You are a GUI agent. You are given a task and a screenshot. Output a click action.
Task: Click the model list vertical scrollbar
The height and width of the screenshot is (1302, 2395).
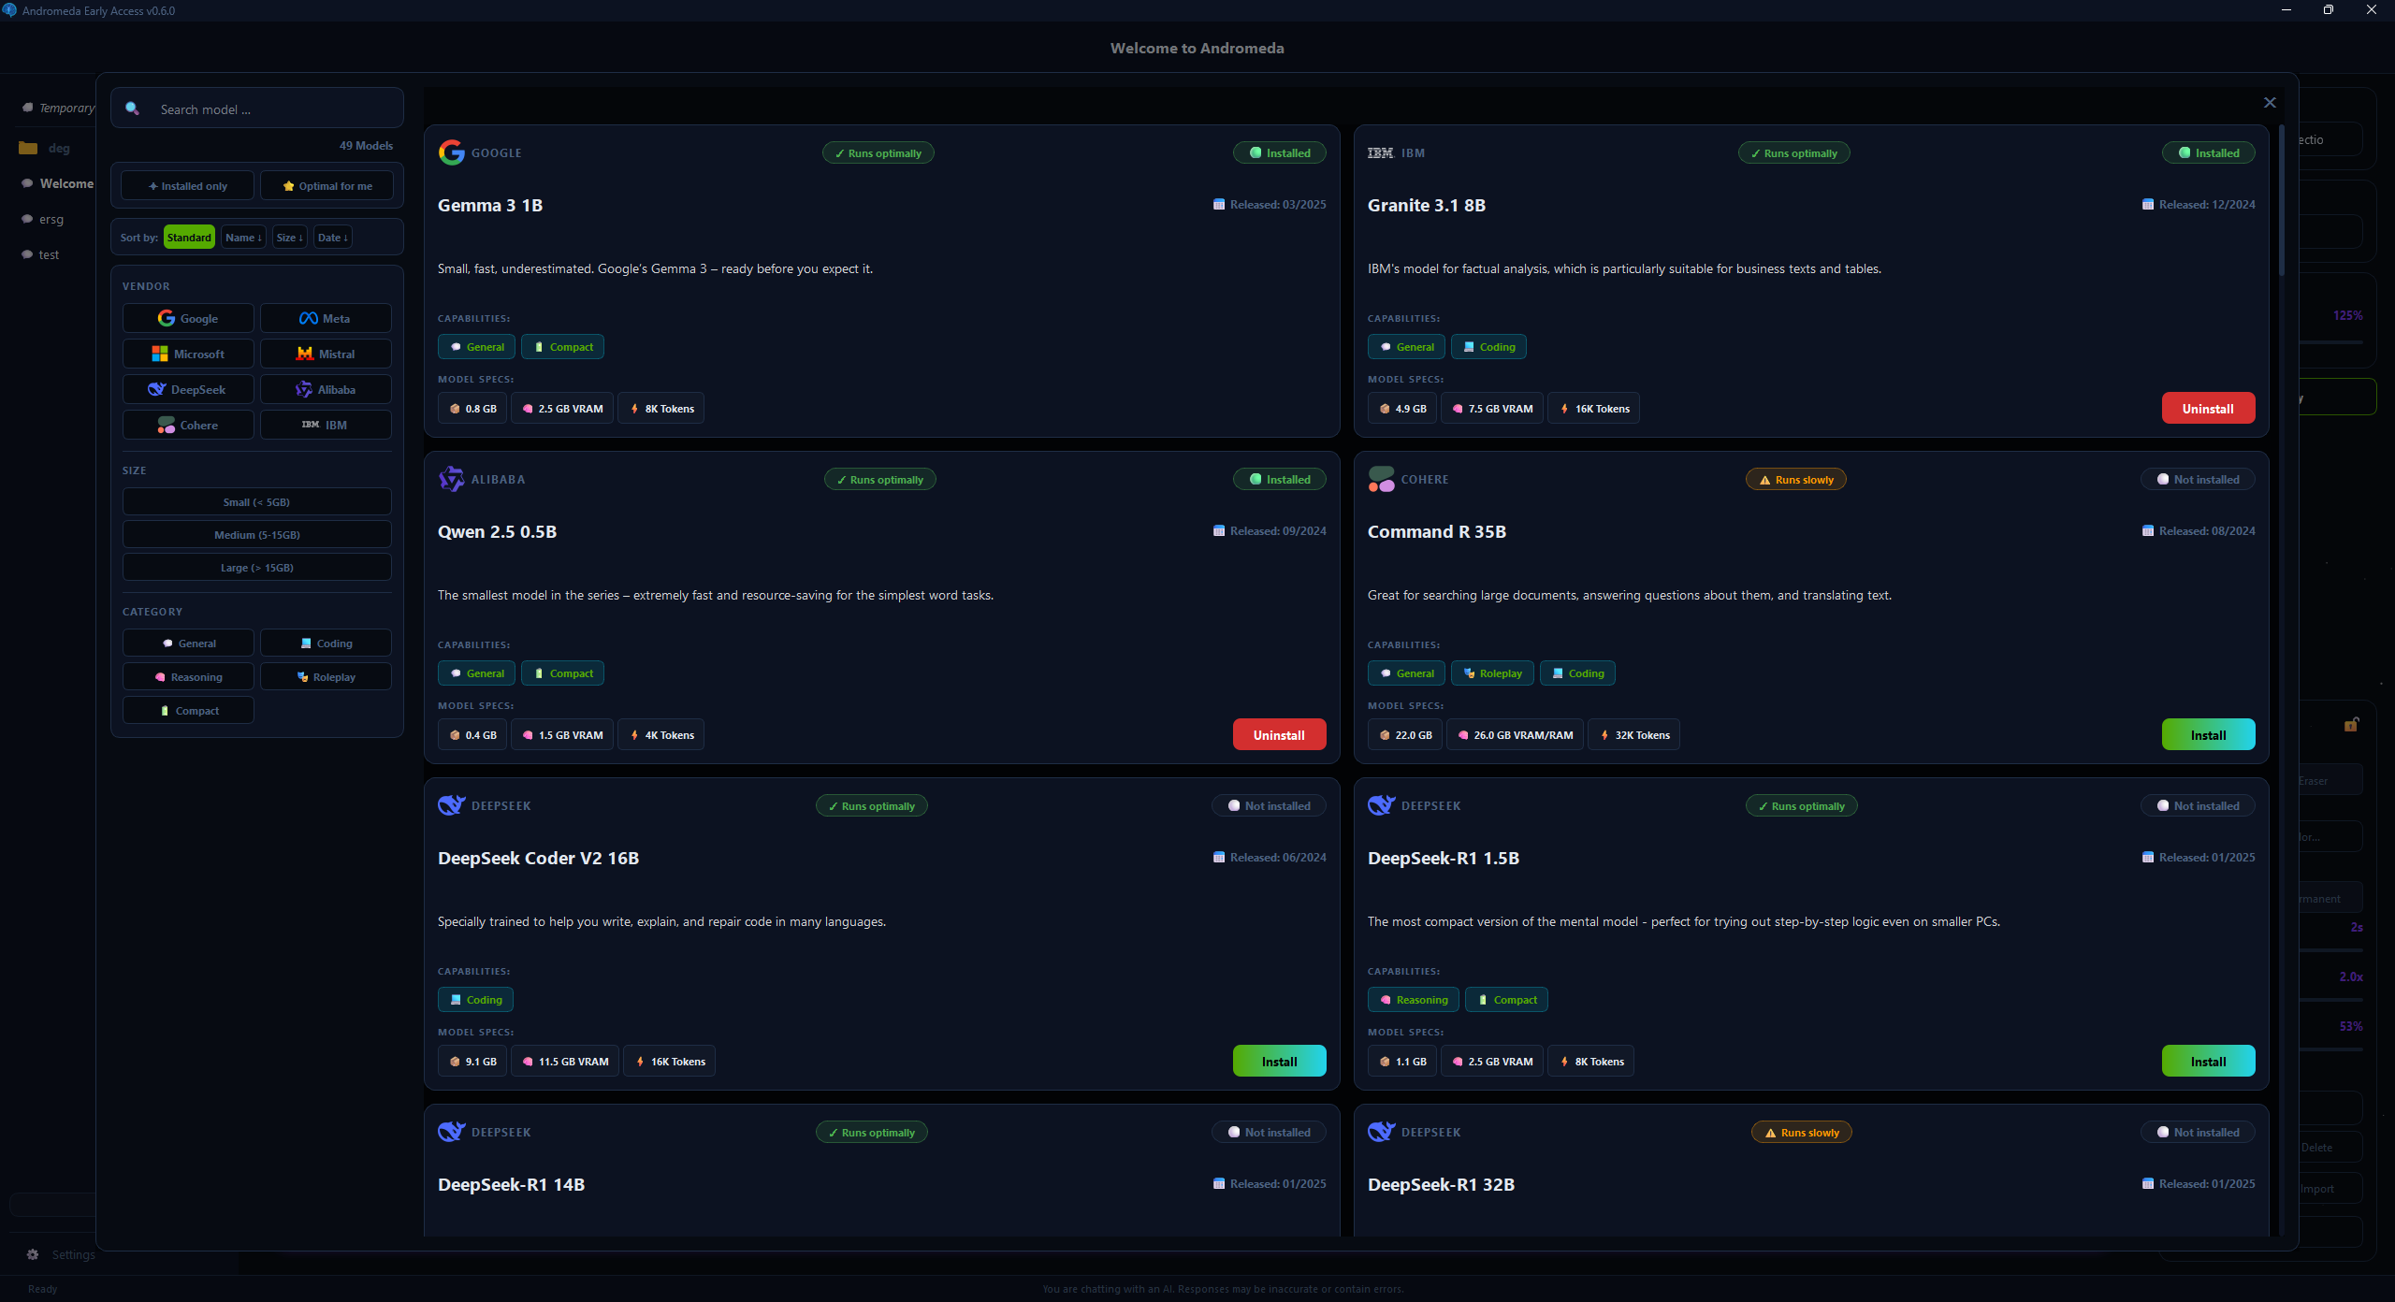pyautogui.click(x=2282, y=200)
